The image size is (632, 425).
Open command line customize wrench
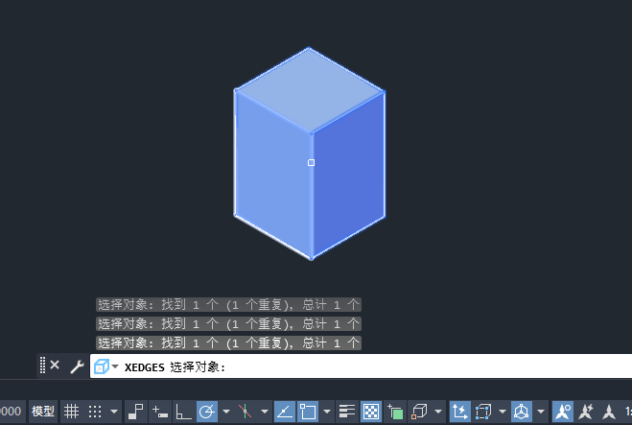point(77,366)
